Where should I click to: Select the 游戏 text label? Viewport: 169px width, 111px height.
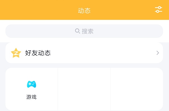tap(31, 97)
